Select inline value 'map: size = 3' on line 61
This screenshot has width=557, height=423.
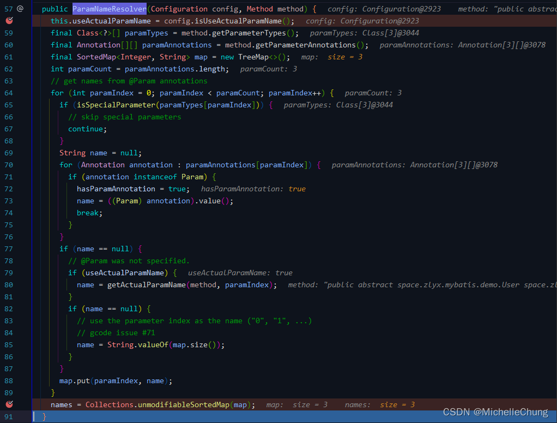pyautogui.click(x=332, y=57)
